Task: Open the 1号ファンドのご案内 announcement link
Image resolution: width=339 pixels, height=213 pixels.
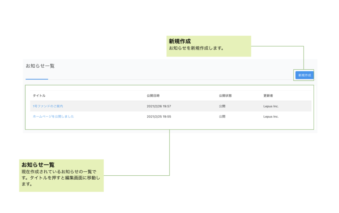Action: click(x=48, y=106)
